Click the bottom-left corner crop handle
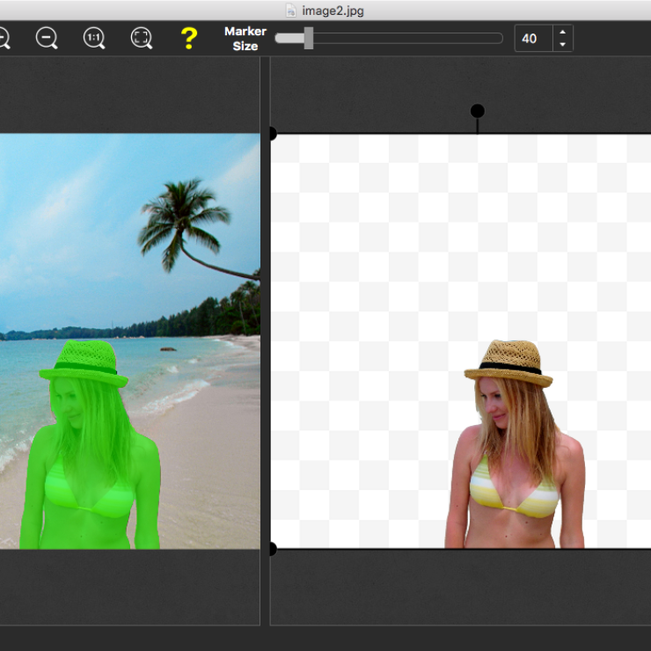The image size is (651, 651). pos(272,549)
